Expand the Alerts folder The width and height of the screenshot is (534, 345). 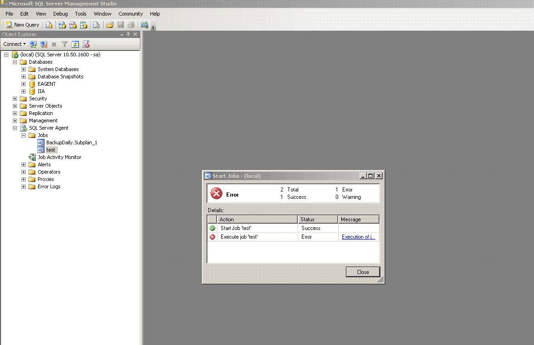[24, 164]
